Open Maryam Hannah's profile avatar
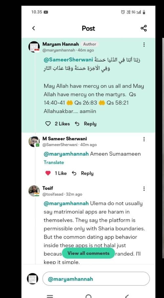 pyautogui.click(x=34, y=47)
